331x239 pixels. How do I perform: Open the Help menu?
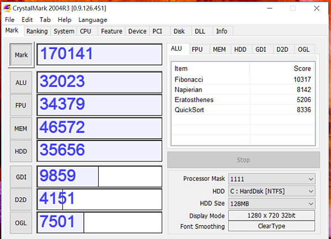65,20
